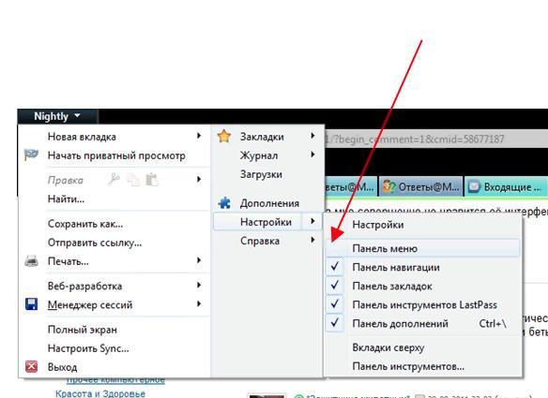548x398 pixels.
Task: Toggle off Панель инструментов LastPass
Action: click(423, 305)
